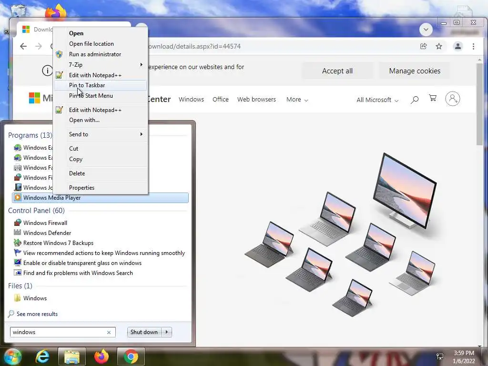
Task: Click the Microsoft logo on the page
Action: pyautogui.click(x=34, y=98)
